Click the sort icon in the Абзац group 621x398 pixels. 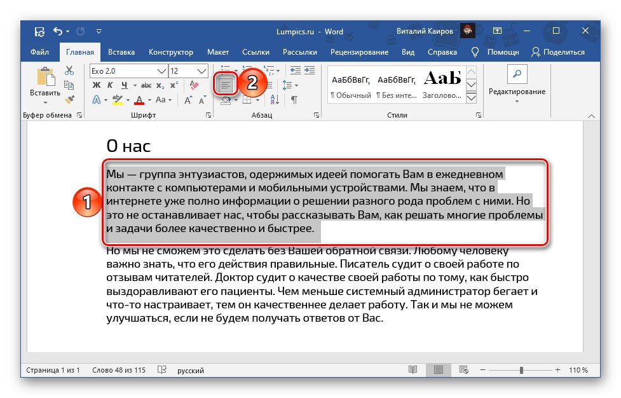click(x=274, y=100)
